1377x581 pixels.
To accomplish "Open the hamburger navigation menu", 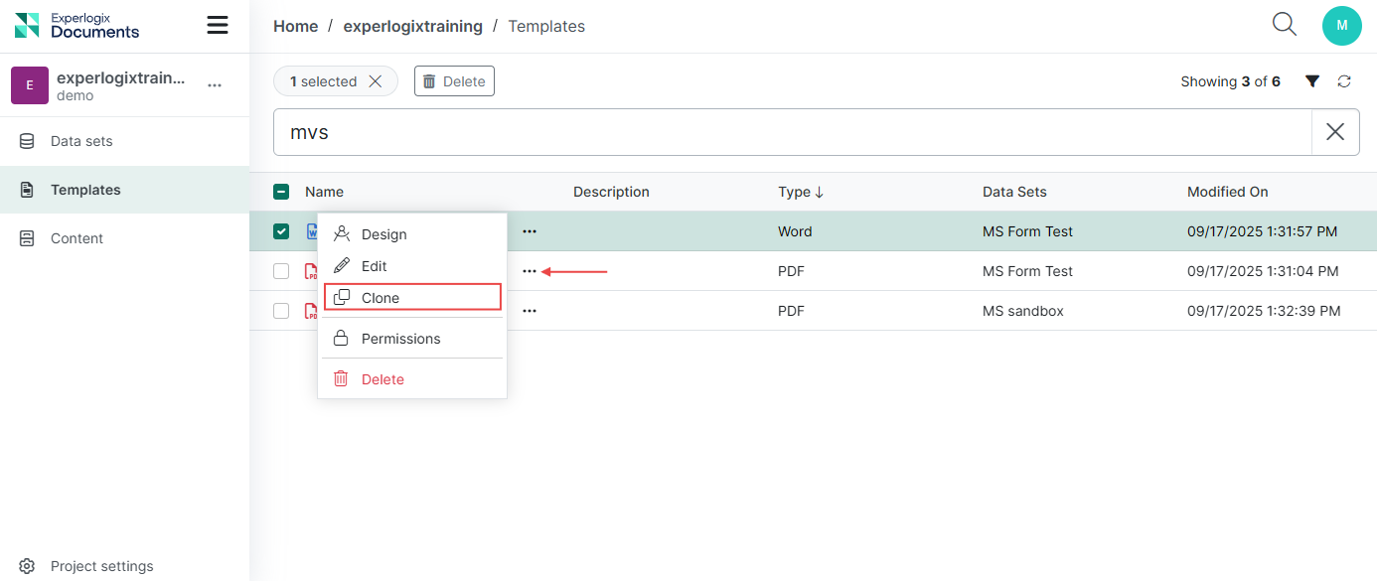I will coord(218,26).
